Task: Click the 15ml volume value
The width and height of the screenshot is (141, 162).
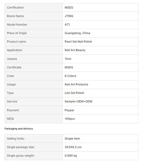Action: pyautogui.click(x=68, y=59)
